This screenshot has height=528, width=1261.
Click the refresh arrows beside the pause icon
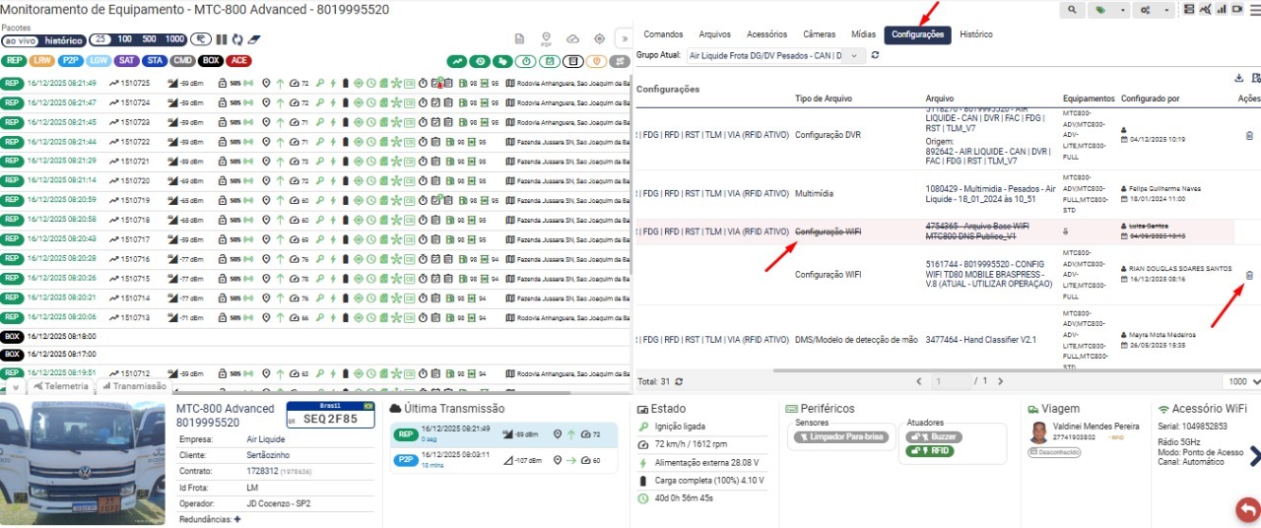click(x=236, y=40)
